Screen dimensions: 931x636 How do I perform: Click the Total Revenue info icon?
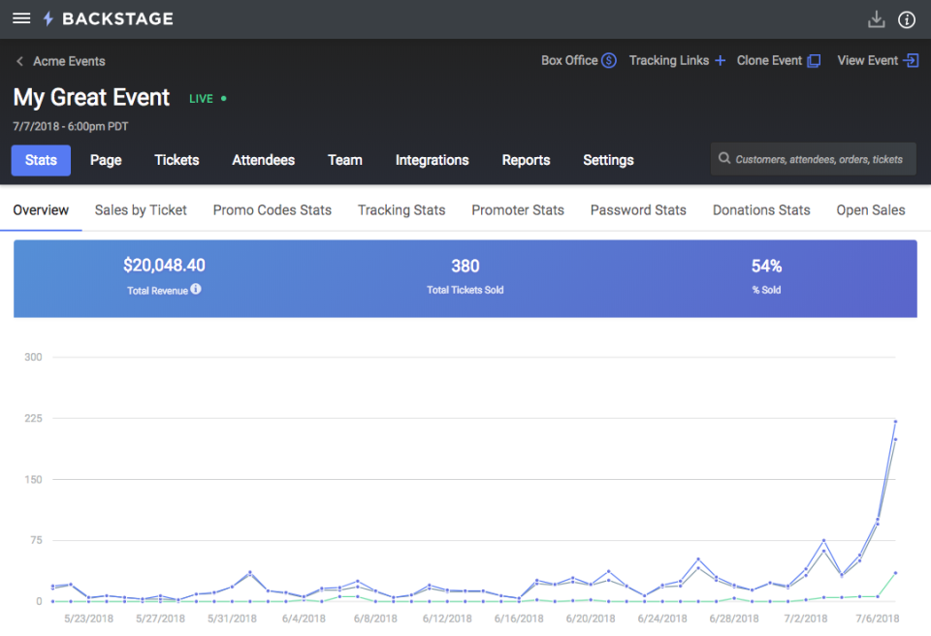click(196, 289)
